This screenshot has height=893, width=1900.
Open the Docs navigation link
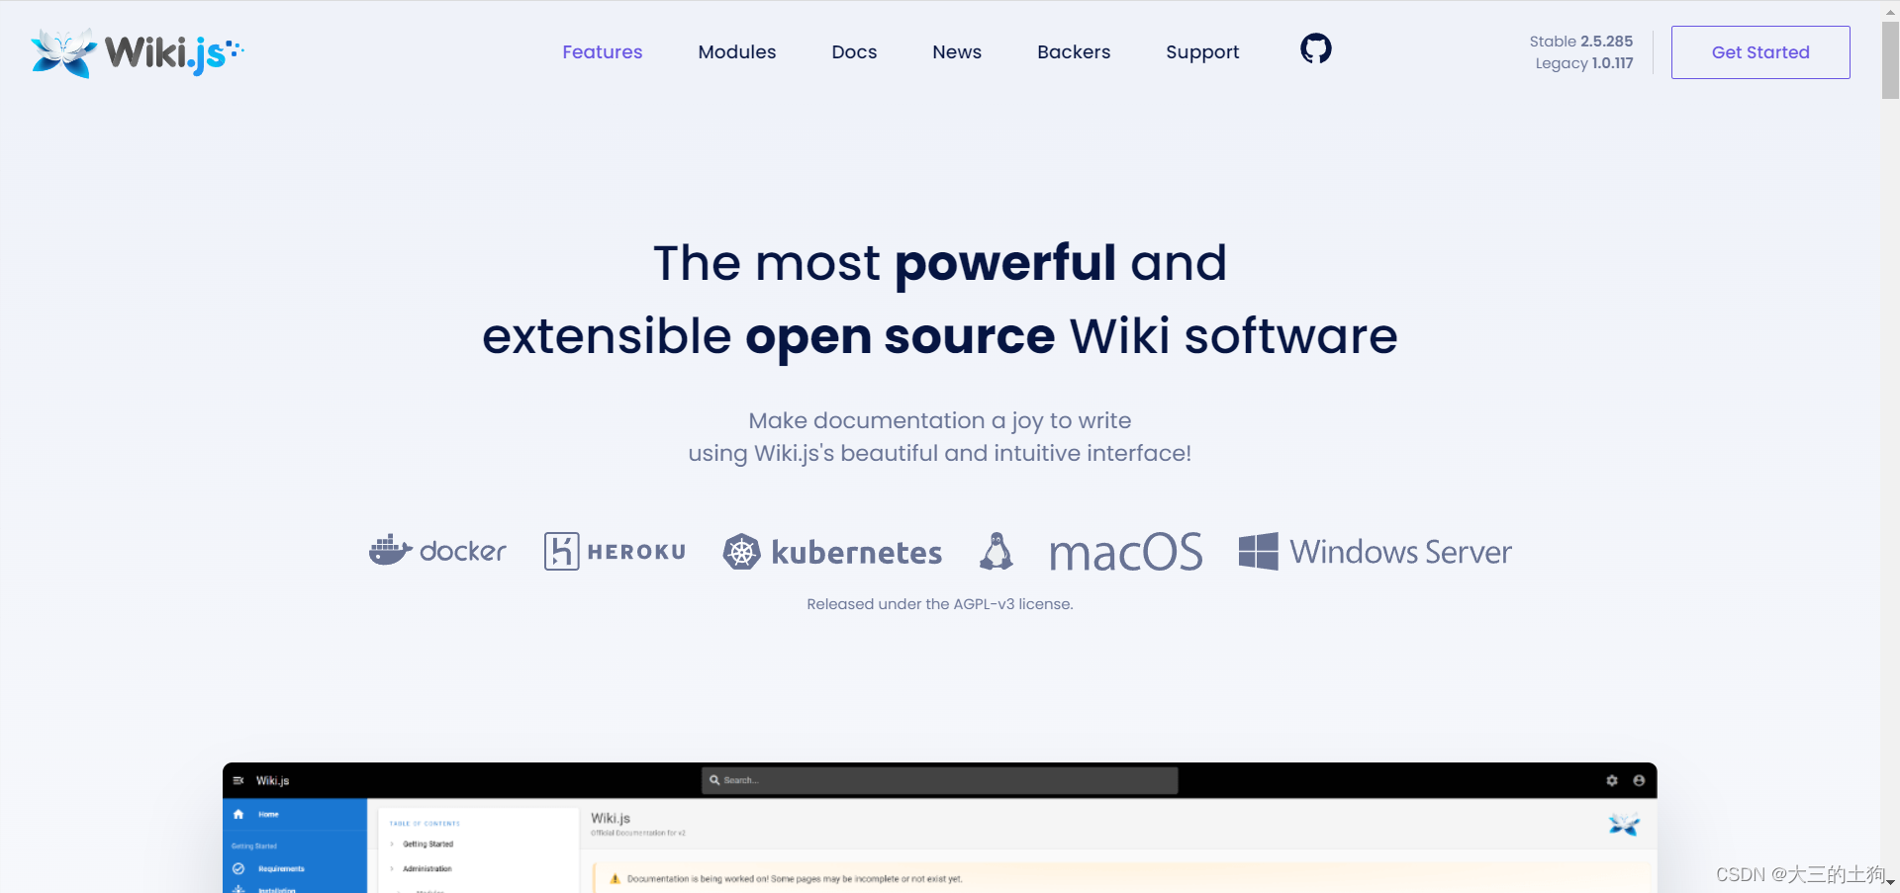[x=854, y=52]
